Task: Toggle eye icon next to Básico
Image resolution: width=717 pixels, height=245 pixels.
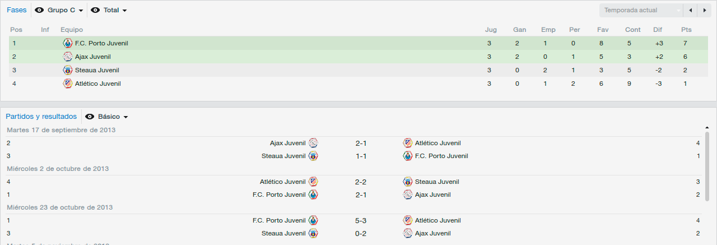Action: (x=90, y=117)
